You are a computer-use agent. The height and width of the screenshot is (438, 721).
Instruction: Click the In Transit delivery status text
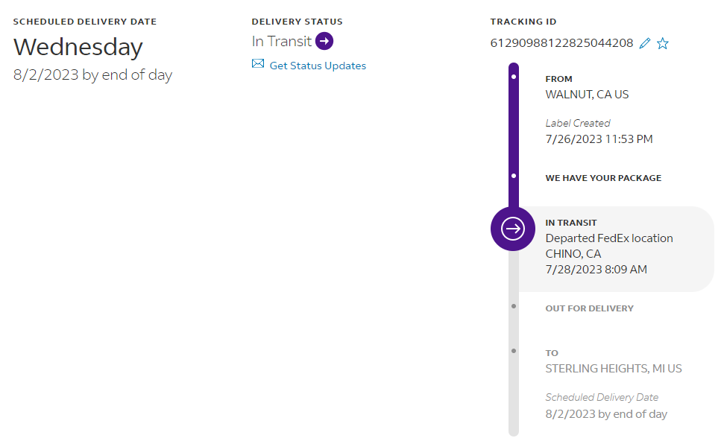[281, 41]
